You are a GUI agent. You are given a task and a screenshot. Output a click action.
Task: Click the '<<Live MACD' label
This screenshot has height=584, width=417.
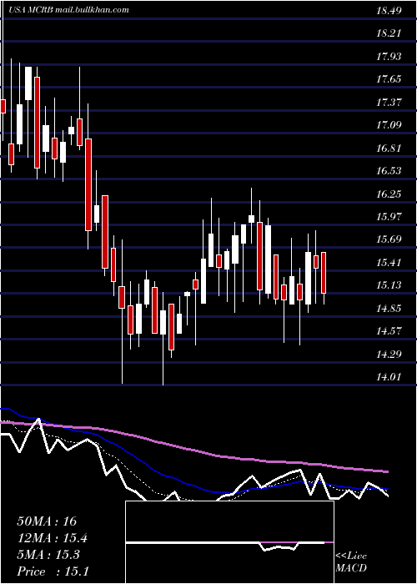[351, 562]
